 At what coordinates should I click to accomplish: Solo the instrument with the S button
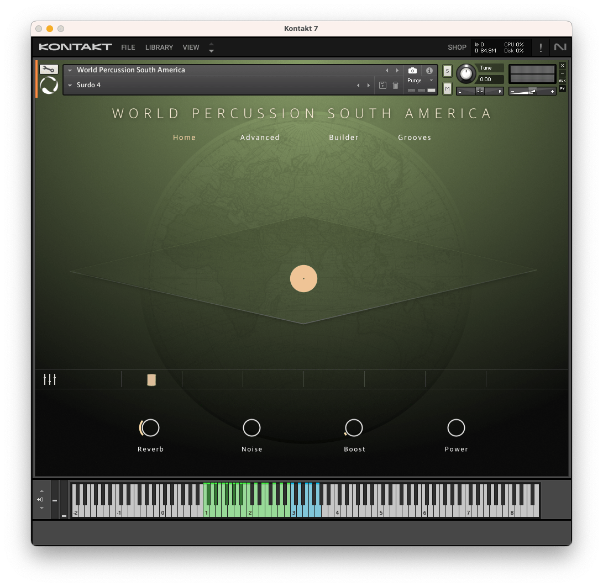click(x=447, y=71)
